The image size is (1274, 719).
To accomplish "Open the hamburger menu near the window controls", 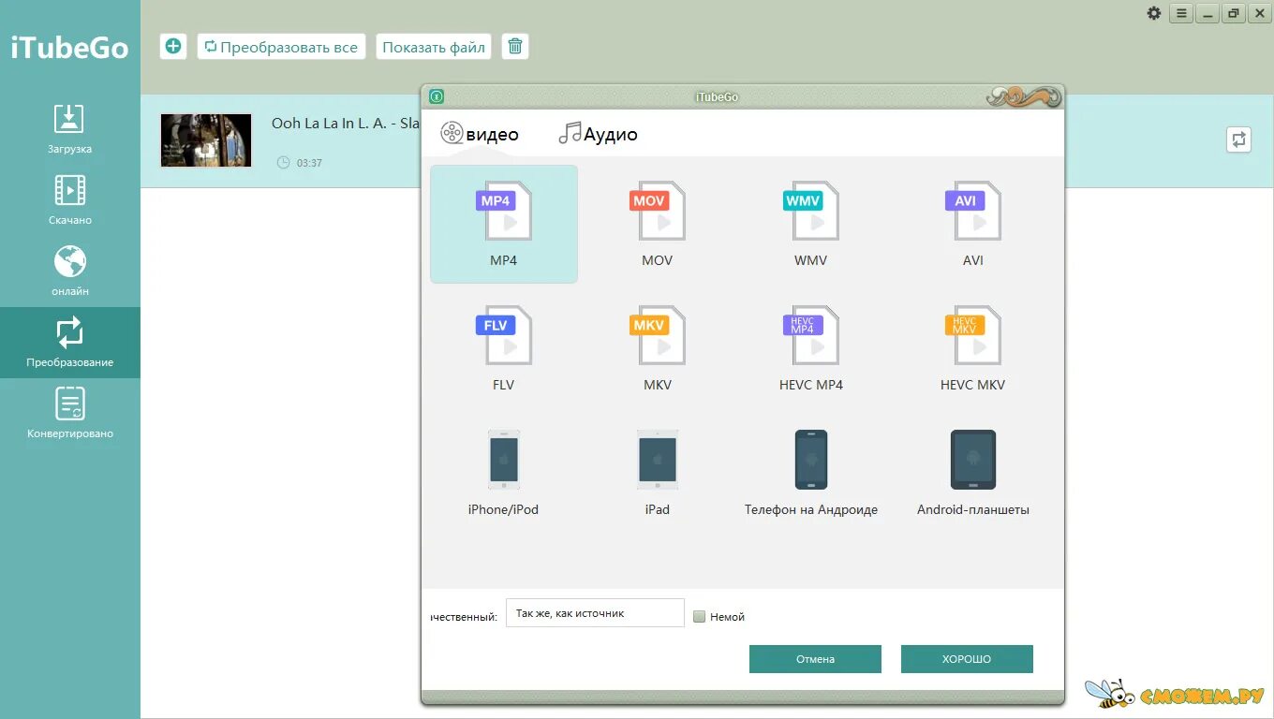I will [1180, 13].
